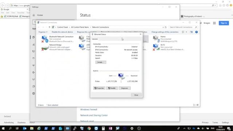Click Disable this network device toolbar command
The height and width of the screenshot is (131, 233).
(62, 32)
